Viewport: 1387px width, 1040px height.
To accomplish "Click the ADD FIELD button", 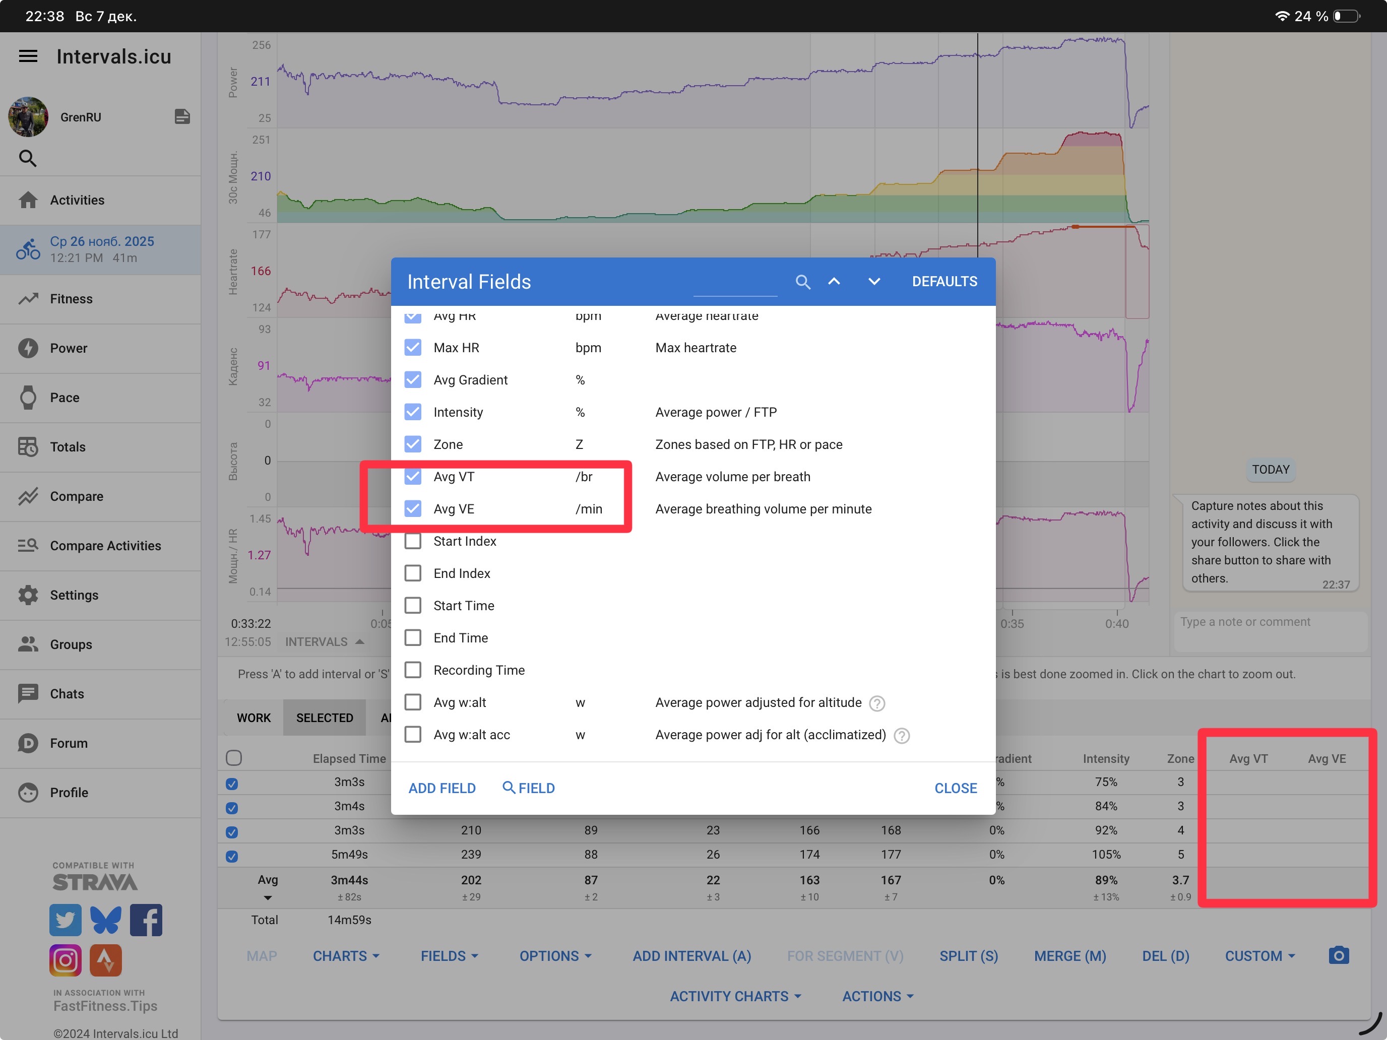I will pos(442,788).
